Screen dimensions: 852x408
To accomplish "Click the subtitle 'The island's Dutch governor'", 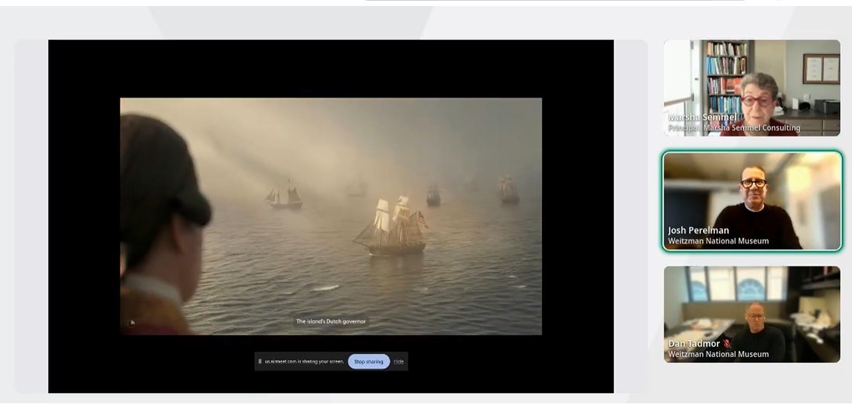I will pos(331,321).
